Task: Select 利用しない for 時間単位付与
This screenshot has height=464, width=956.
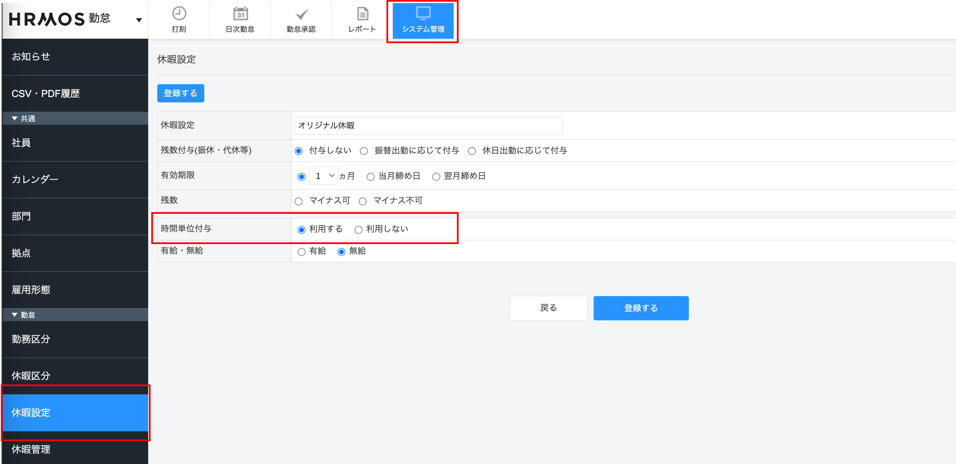Action: pos(358,230)
